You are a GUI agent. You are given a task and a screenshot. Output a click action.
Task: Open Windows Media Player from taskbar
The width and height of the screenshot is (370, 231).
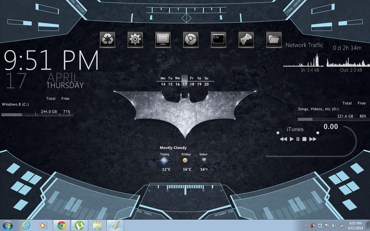(x=43, y=226)
